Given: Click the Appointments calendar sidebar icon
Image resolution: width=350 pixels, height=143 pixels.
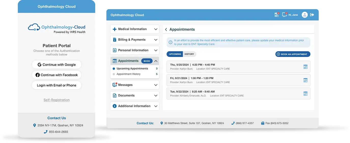Looking at the screenshot, I should [115, 61].
